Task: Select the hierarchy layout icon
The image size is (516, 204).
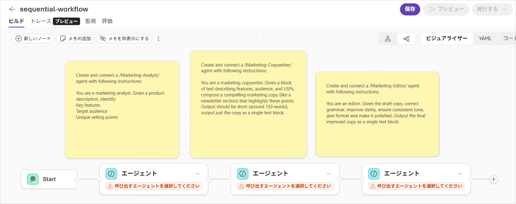Action: pyautogui.click(x=388, y=39)
